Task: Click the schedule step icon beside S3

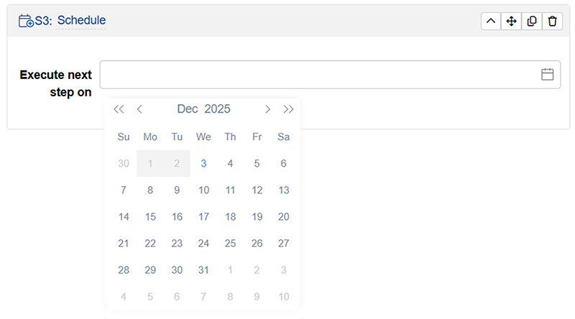Action: click(x=26, y=21)
